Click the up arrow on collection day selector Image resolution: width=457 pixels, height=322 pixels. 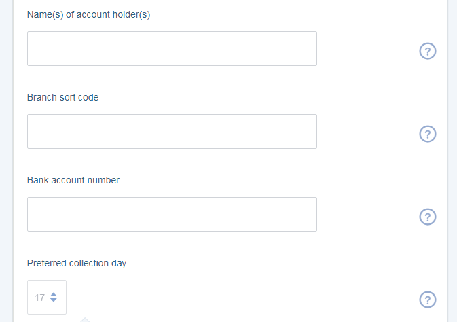point(54,294)
